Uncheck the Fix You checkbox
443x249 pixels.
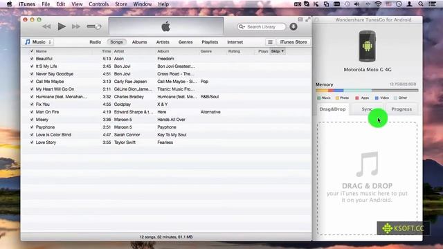tap(32, 104)
